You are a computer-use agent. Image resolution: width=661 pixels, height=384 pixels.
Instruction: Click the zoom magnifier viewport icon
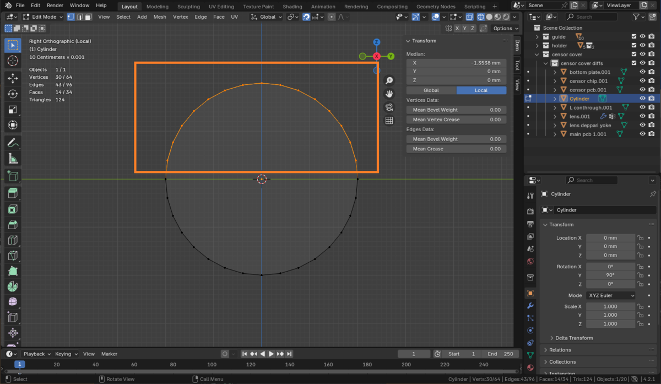[389, 81]
